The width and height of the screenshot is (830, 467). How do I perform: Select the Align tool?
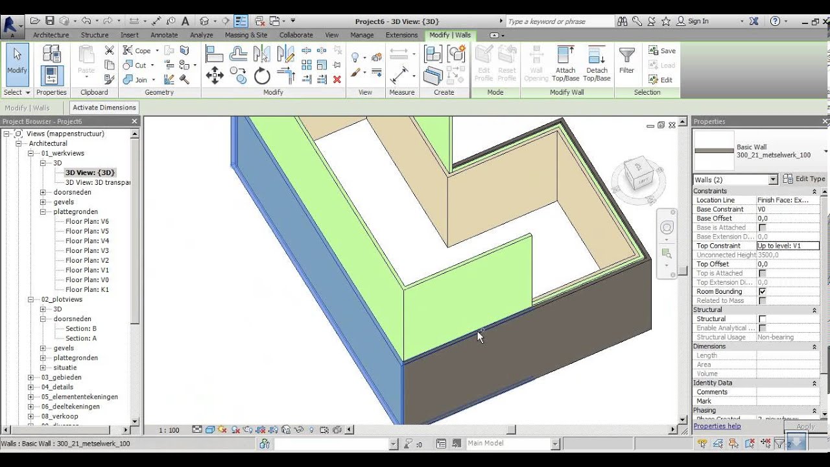click(215, 54)
